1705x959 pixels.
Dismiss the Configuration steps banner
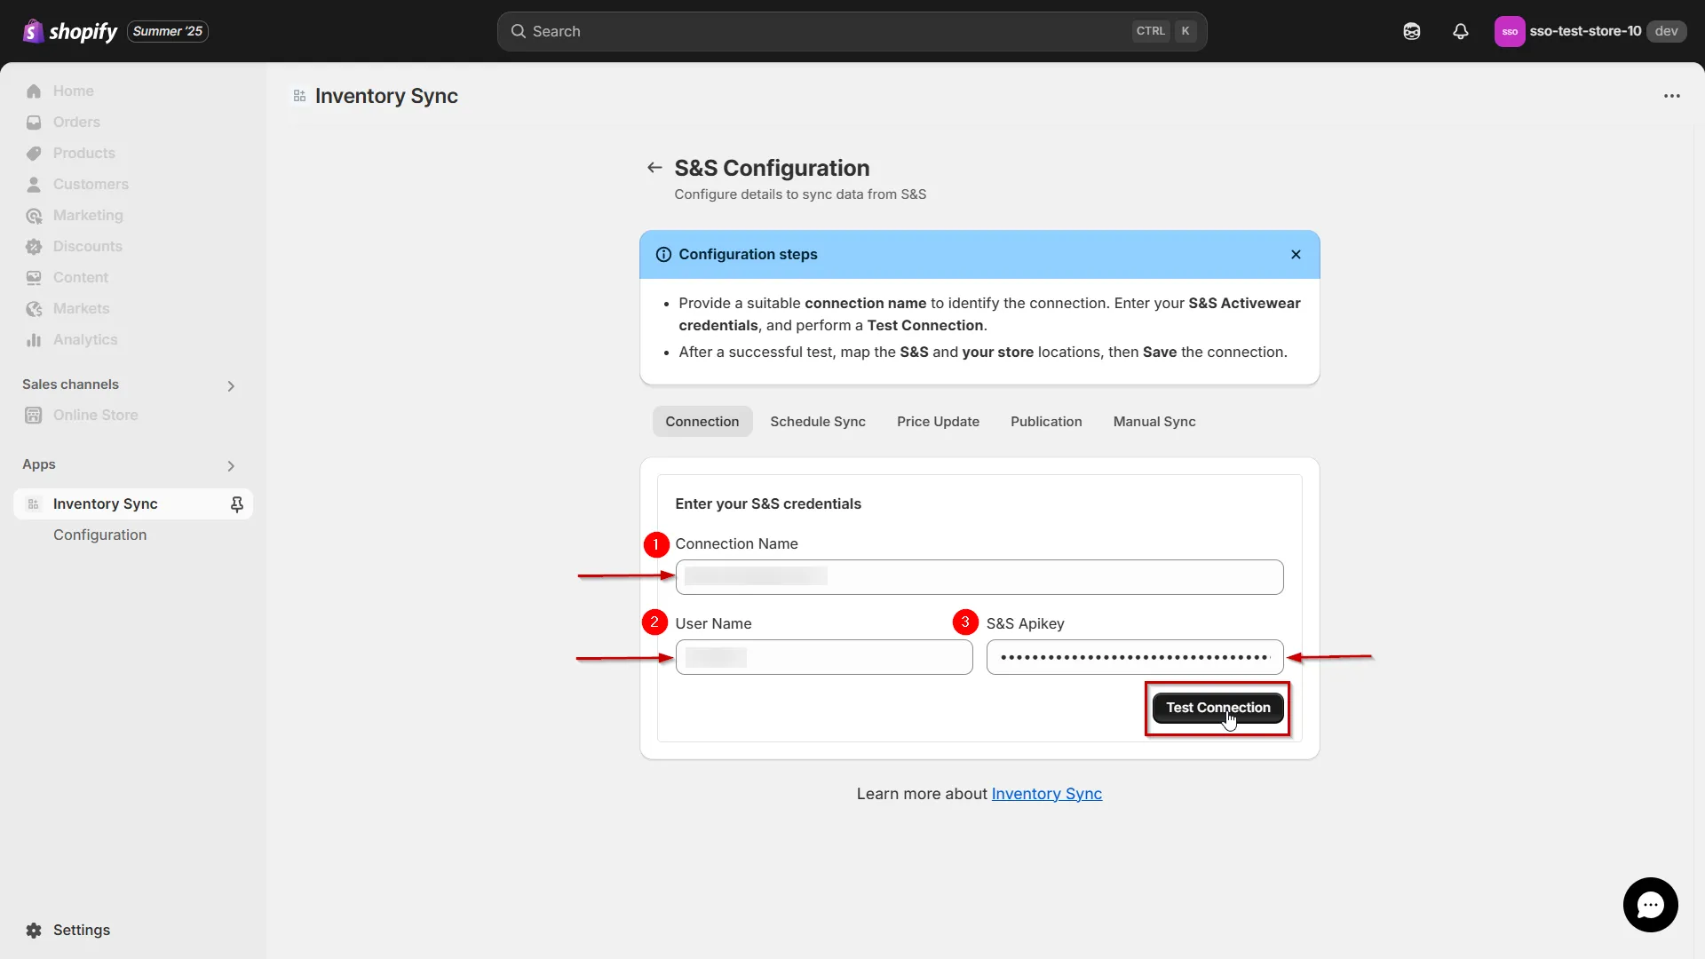pos(1296,254)
